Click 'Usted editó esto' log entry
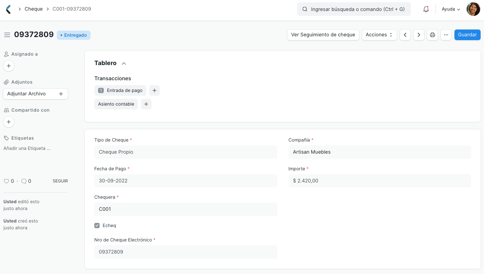The width and height of the screenshot is (484, 274). tap(22, 205)
